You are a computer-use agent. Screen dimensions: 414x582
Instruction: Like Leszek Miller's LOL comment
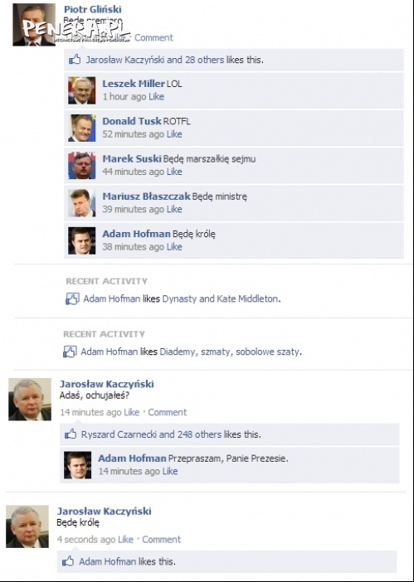(156, 96)
